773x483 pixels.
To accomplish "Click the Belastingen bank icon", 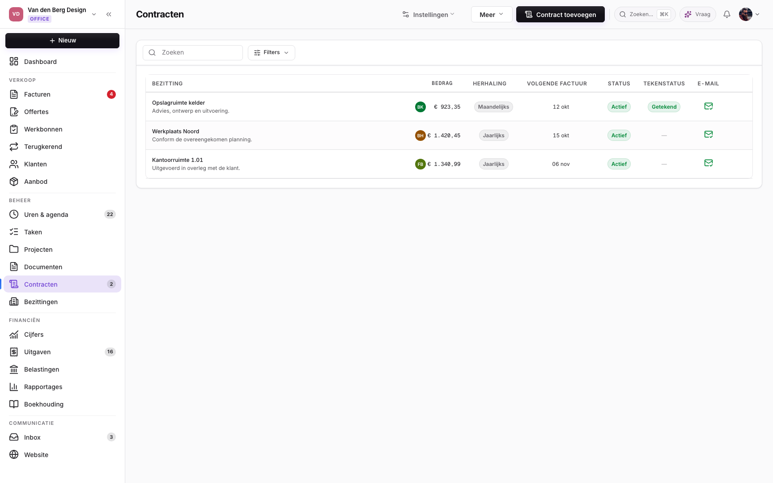I will (x=14, y=369).
